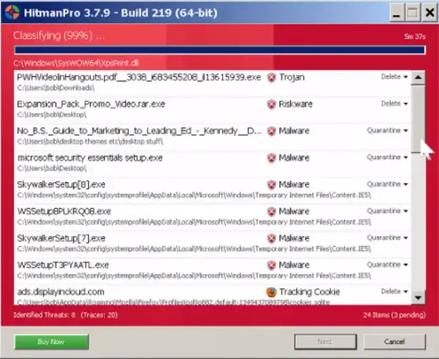Open Quarantine dropdown for microsoft security essentials setup.exe
This screenshot has height=359, width=439.
(387, 157)
